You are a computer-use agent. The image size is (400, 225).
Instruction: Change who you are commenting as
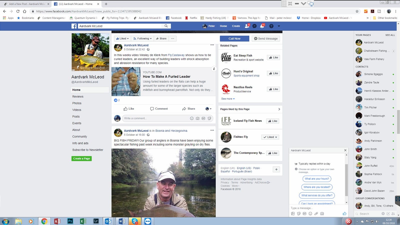click(208, 109)
